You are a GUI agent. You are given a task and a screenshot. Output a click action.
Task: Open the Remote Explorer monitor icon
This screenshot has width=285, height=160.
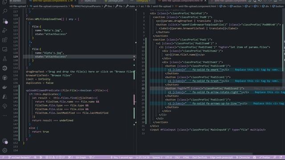(5, 49)
